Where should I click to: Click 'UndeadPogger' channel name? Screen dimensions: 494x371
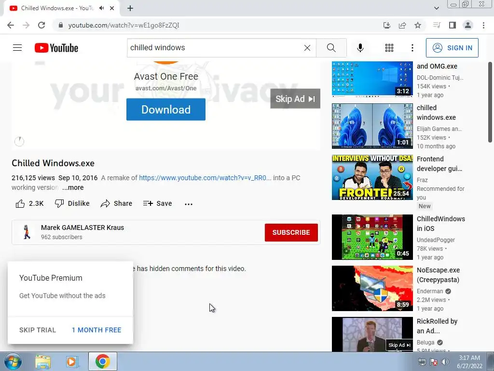point(436,240)
